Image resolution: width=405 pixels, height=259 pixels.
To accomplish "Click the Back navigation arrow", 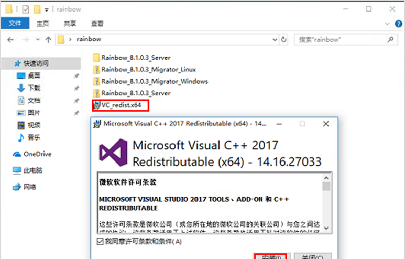I will click(10, 39).
